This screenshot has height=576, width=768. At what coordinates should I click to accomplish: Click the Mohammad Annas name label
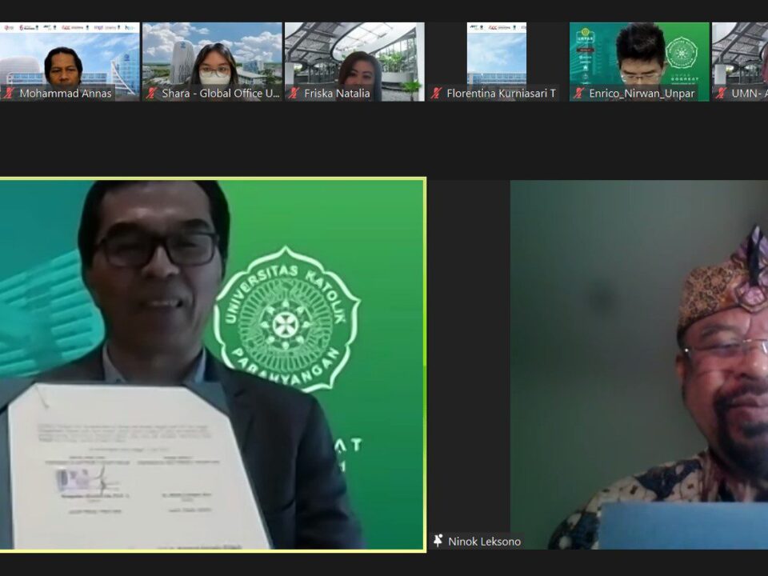click(66, 94)
